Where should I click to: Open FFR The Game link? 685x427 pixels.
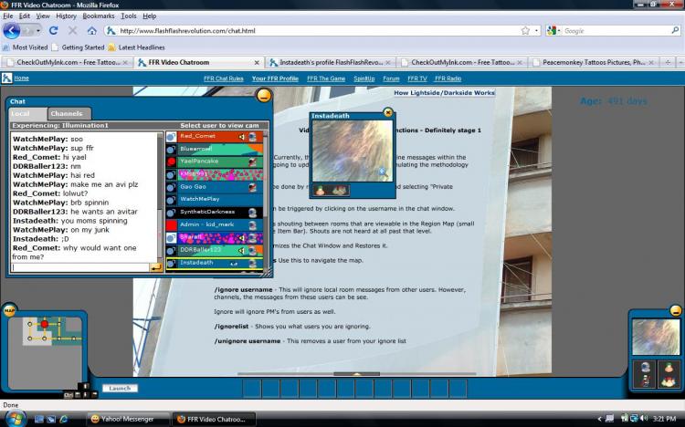click(x=326, y=78)
